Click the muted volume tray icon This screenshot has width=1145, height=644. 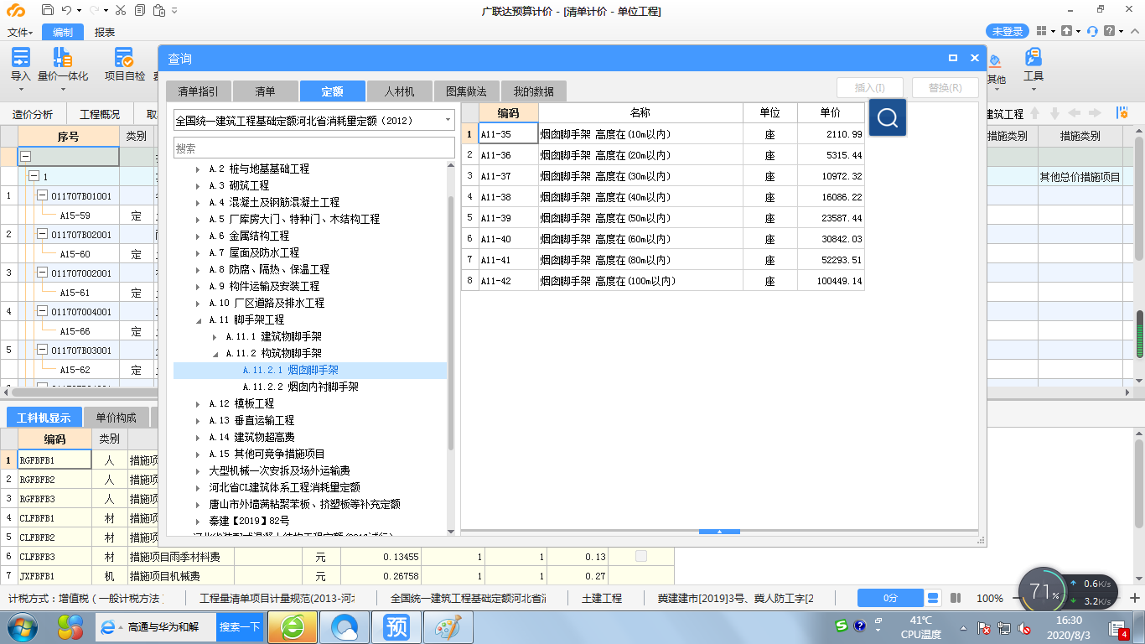pos(1023,628)
